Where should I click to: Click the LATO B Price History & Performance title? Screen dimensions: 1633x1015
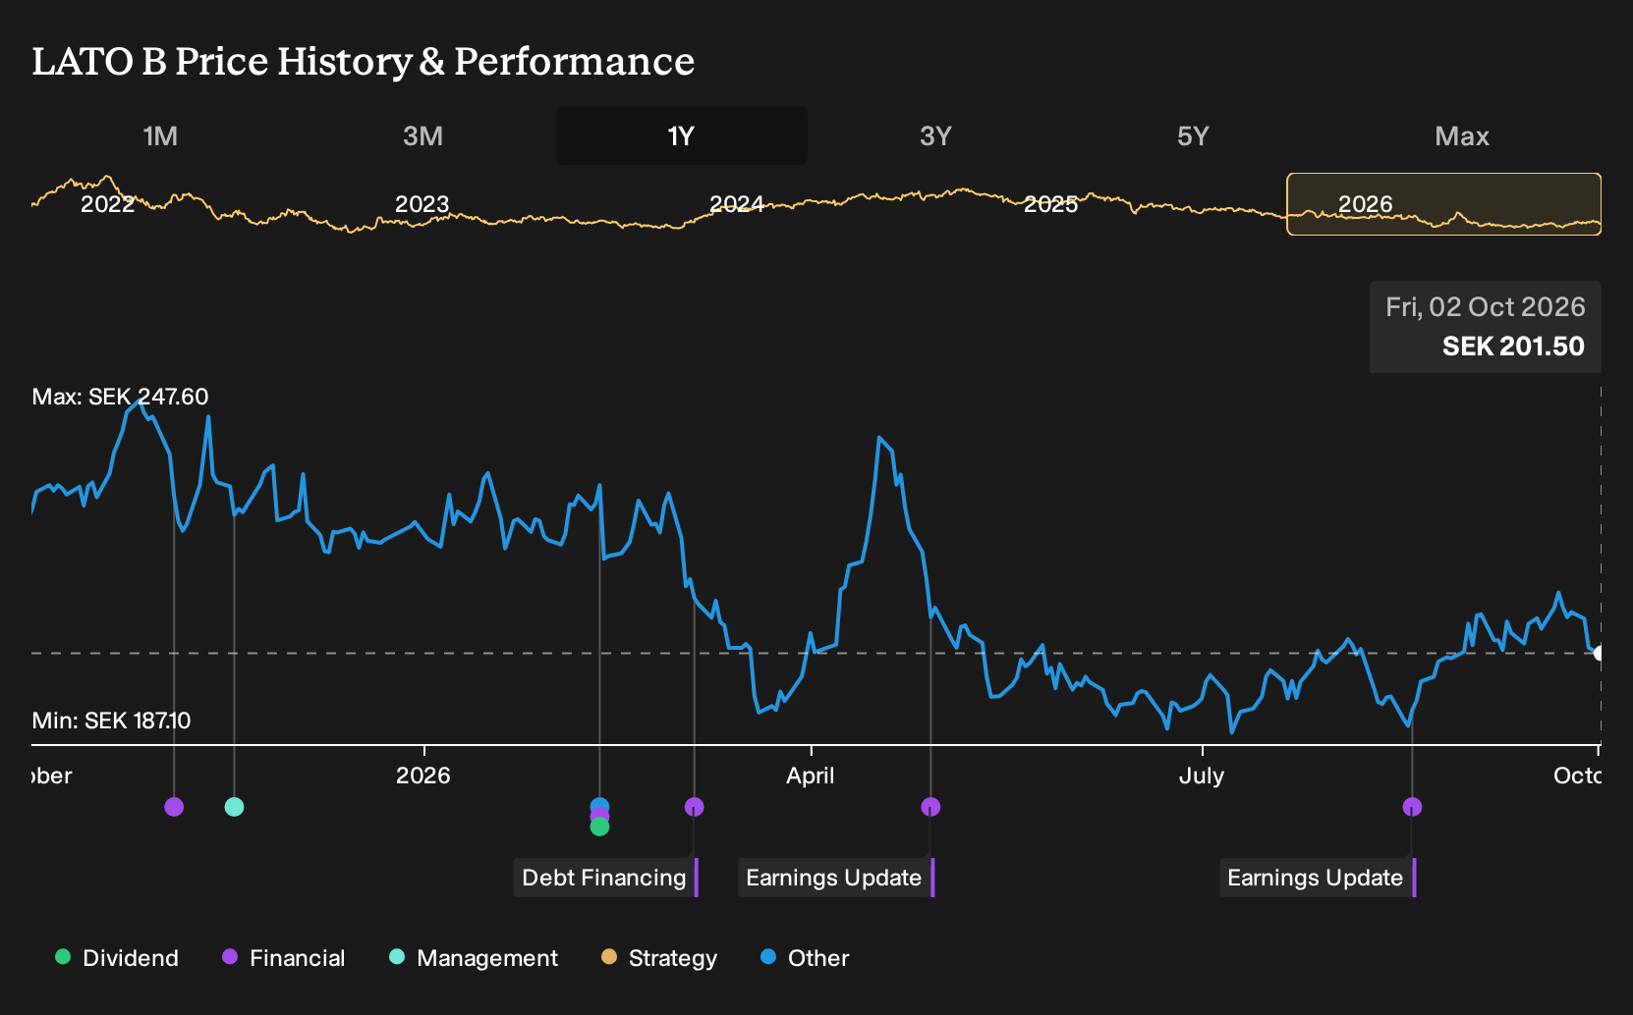[364, 61]
